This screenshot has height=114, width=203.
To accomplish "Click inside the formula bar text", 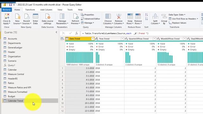I will tap(115, 33).
